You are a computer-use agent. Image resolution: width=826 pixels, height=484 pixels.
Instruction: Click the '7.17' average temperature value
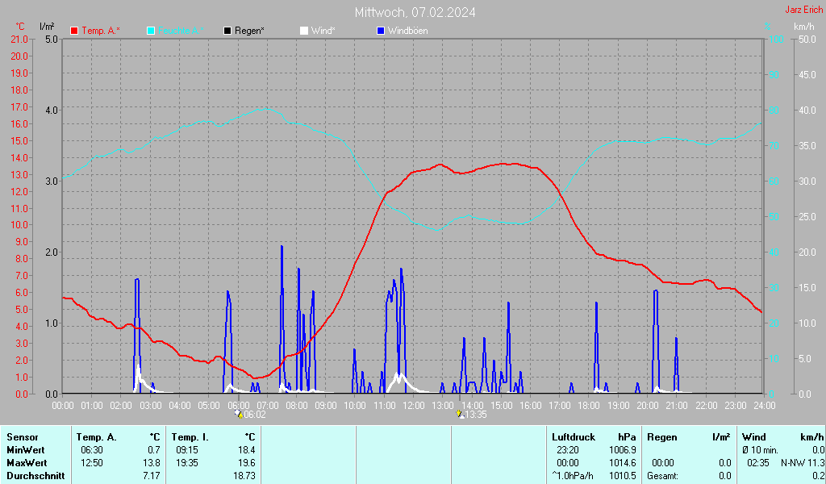(152, 476)
